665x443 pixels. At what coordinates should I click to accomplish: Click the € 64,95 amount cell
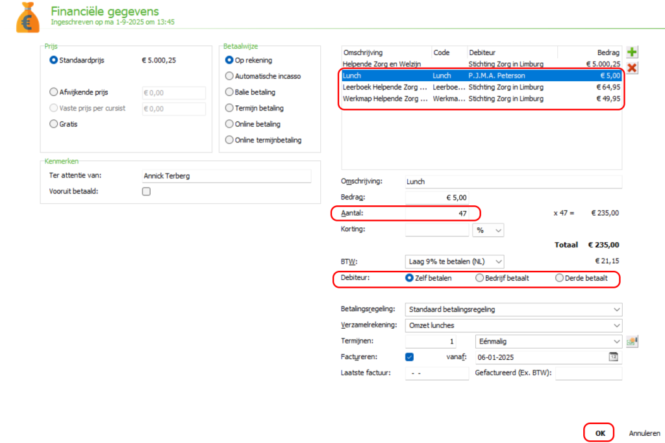608,87
